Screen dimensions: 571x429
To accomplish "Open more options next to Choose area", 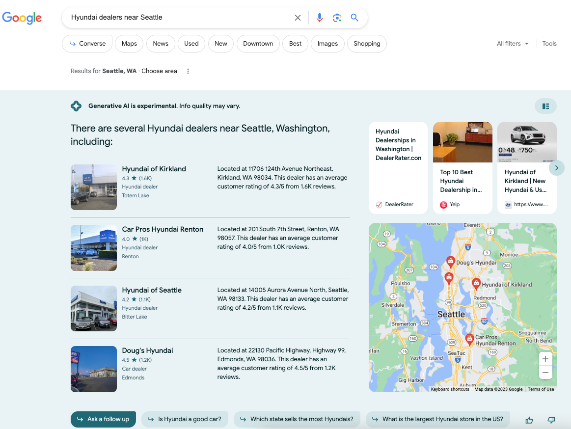I will (188, 71).
